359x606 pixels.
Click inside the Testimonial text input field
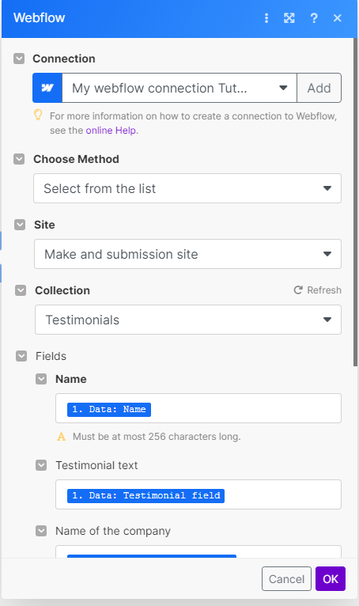tap(198, 494)
